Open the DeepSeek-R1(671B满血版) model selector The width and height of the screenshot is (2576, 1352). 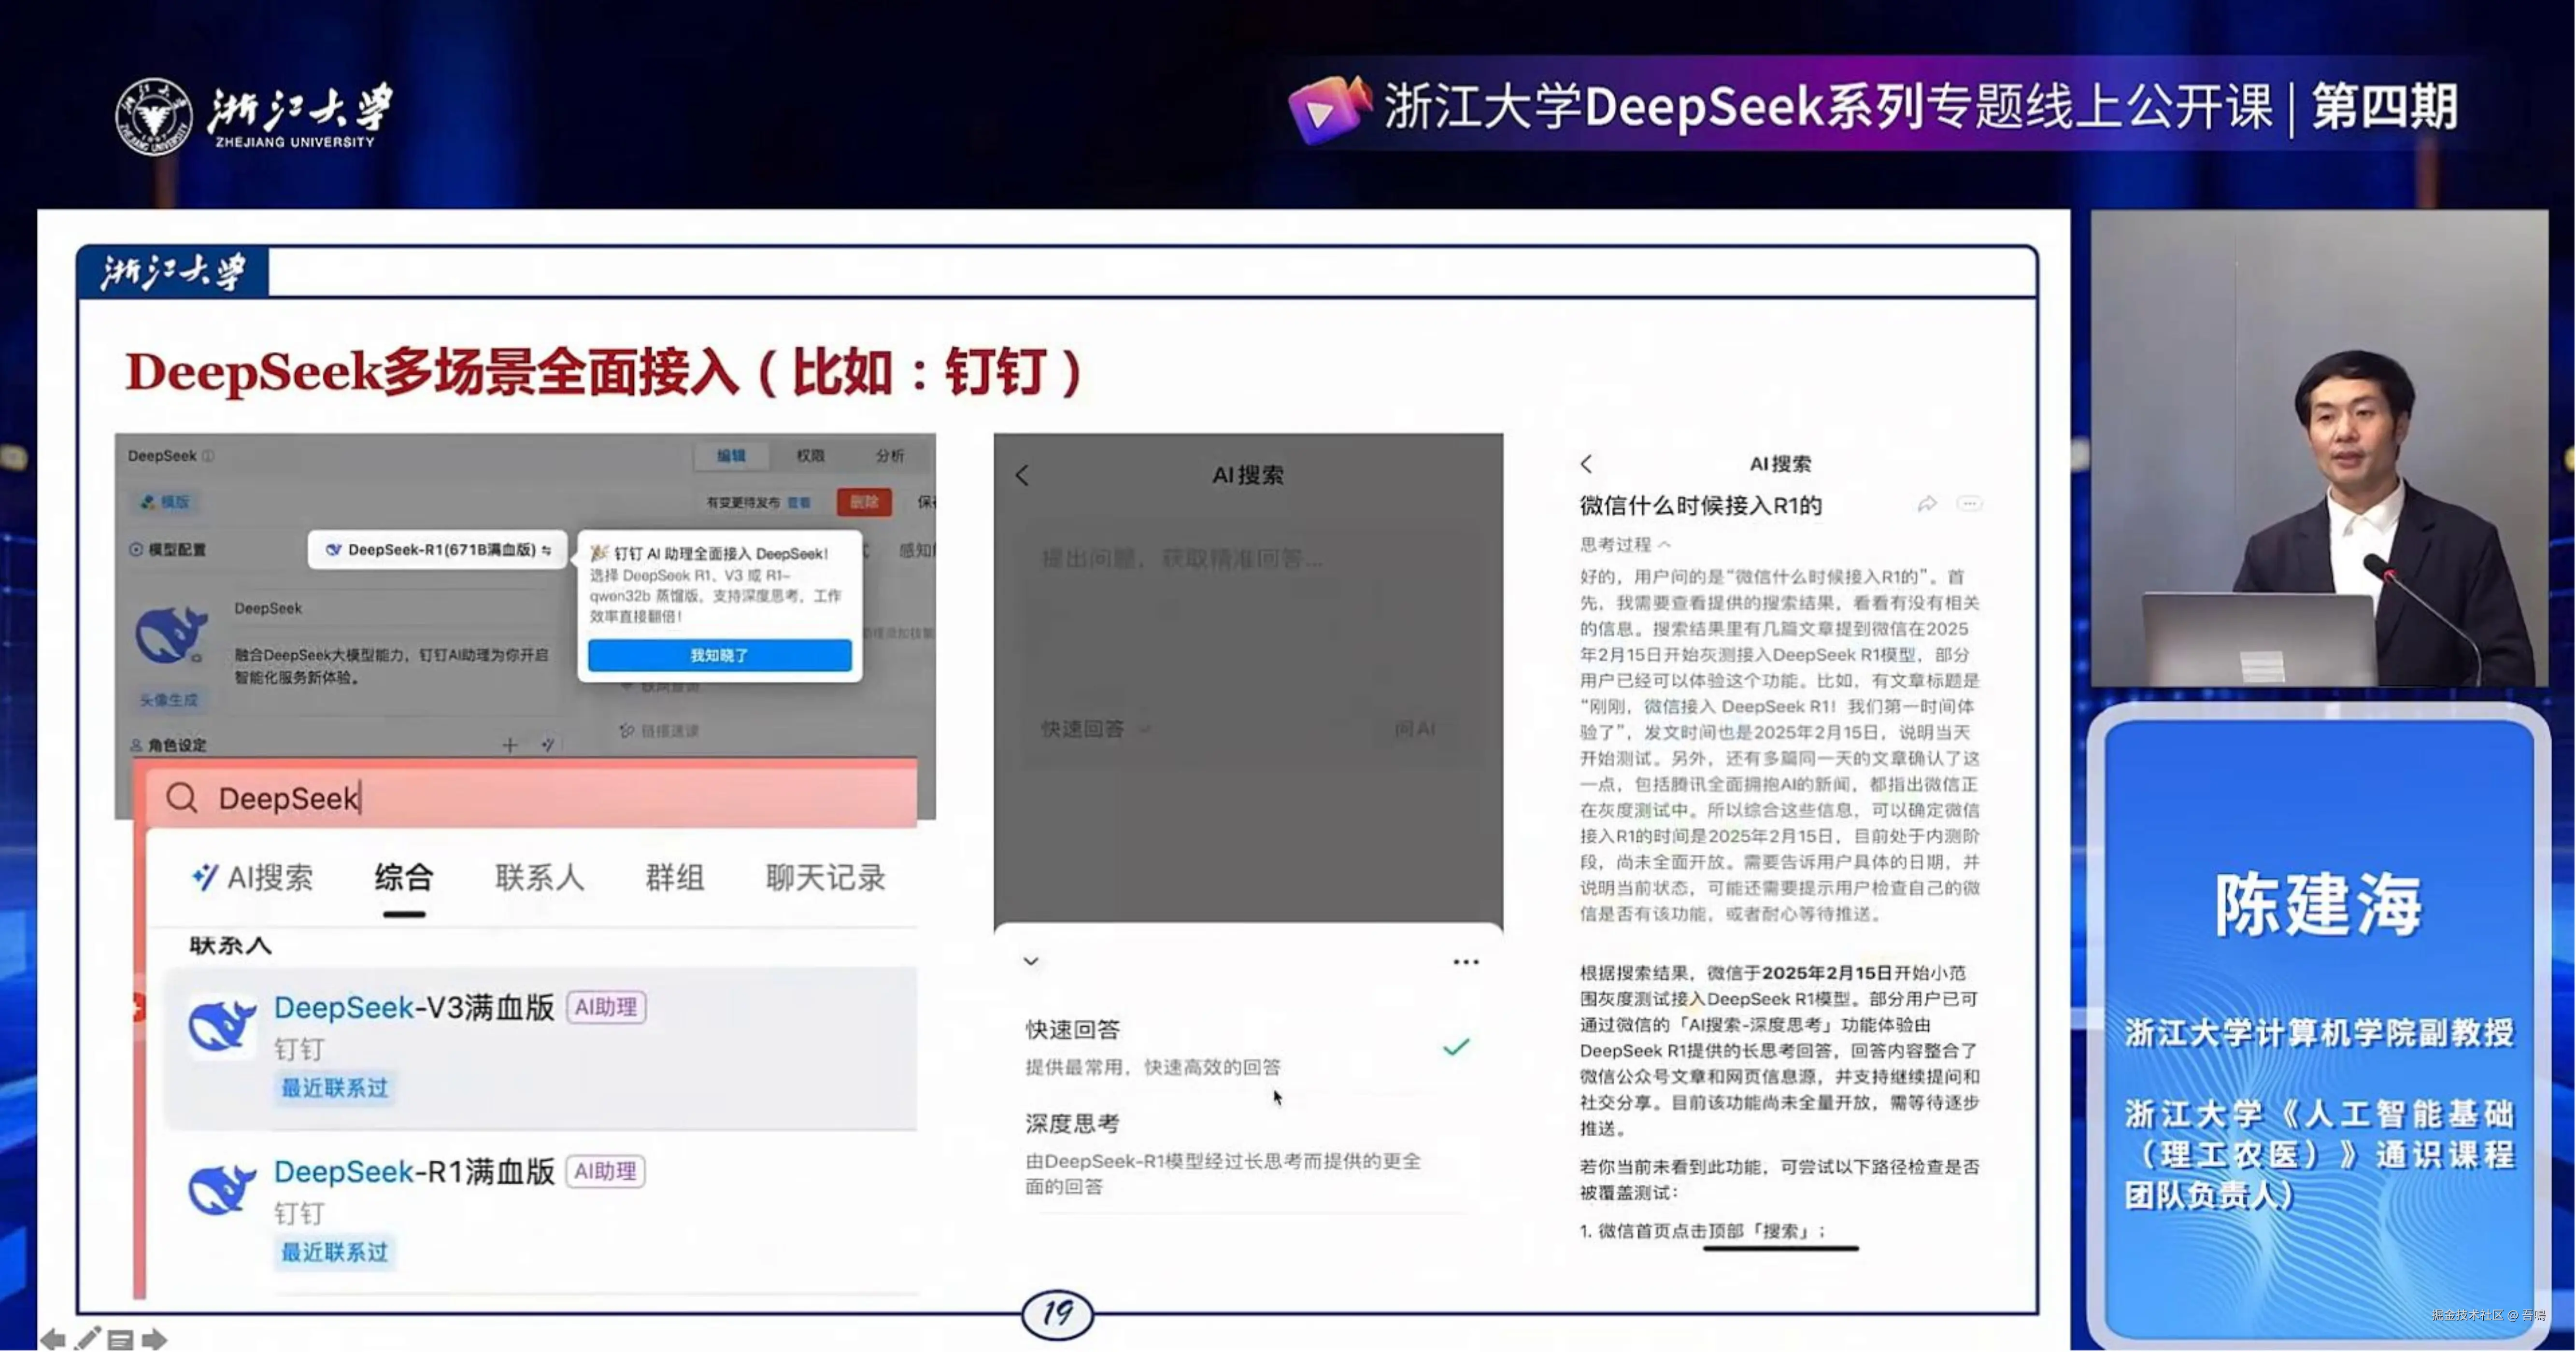click(x=438, y=550)
